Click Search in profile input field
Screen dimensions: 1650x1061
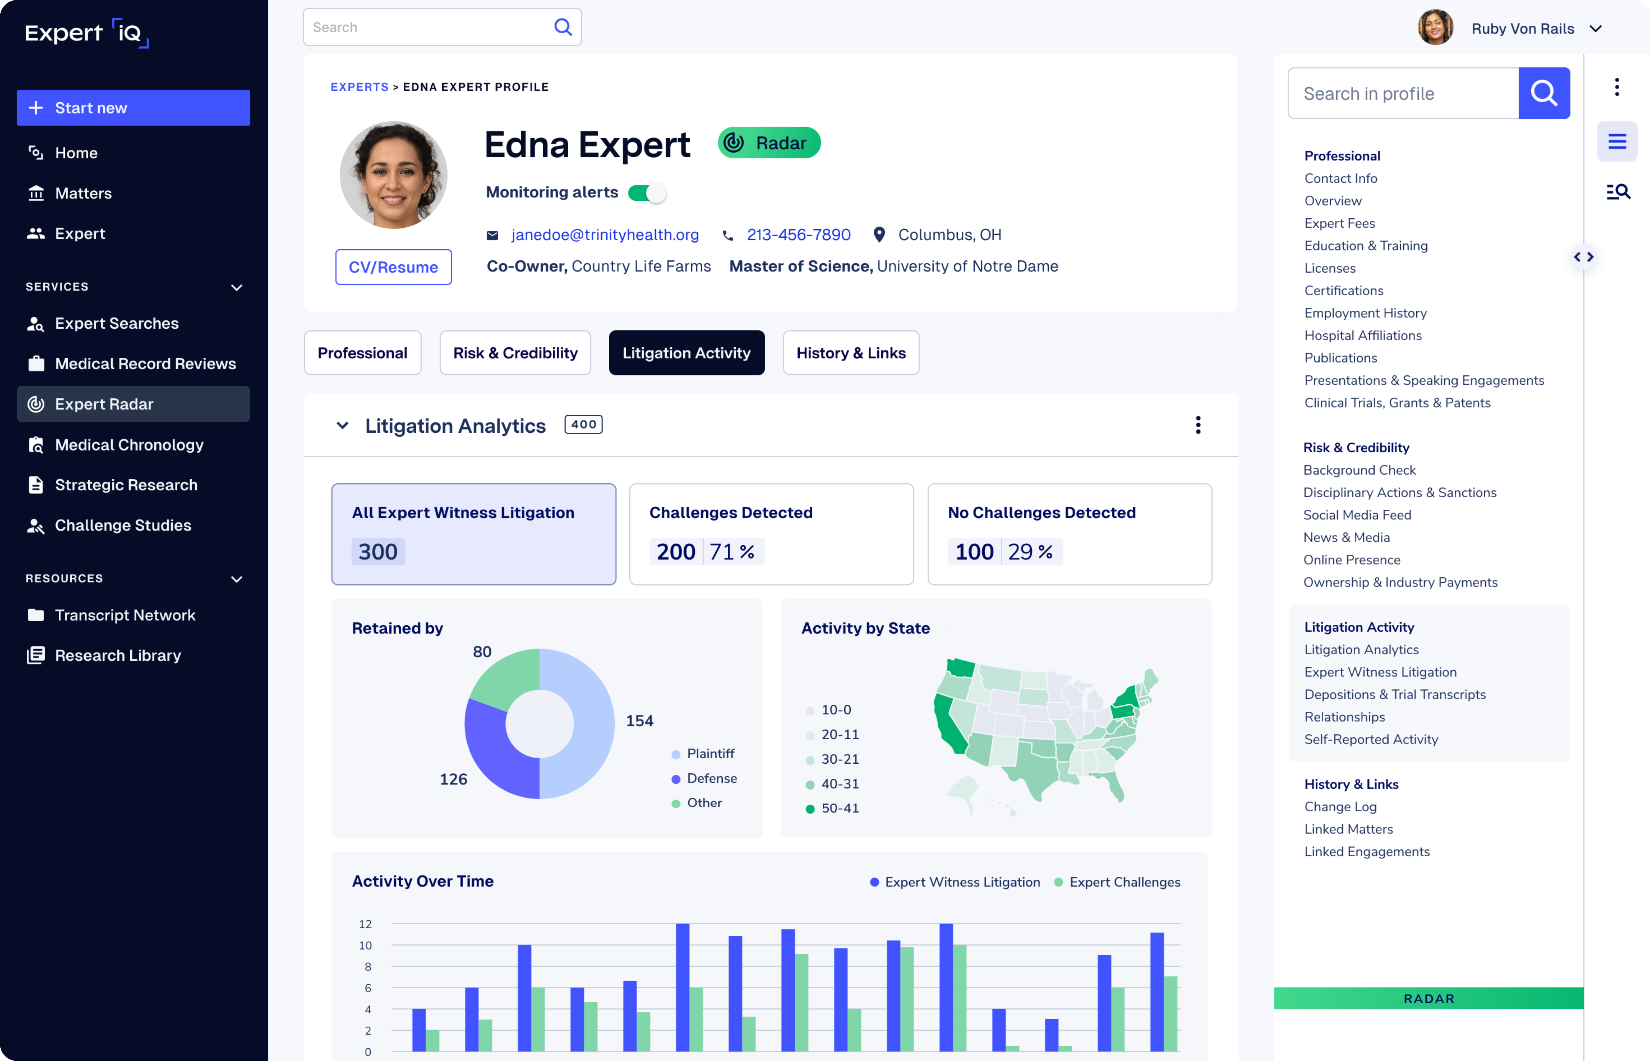coord(1403,93)
